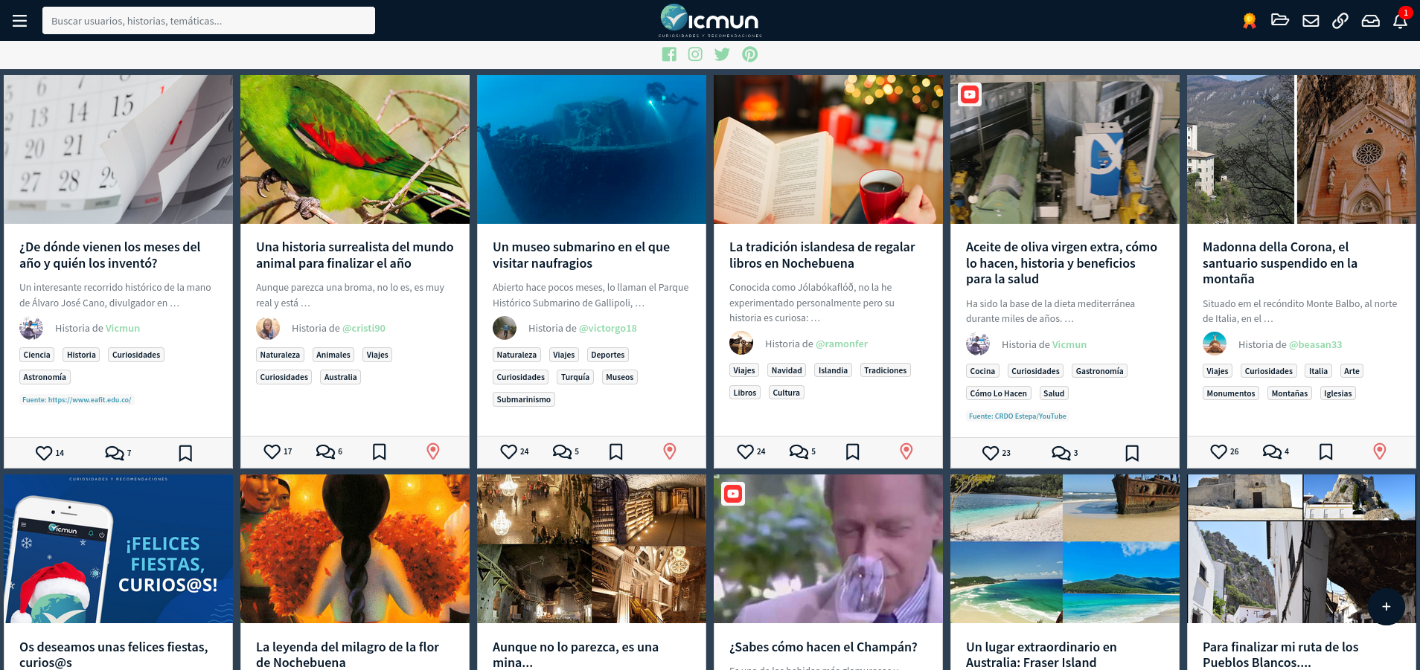Open notifications bell
Image resolution: width=1420 pixels, height=670 pixels.
(1400, 21)
